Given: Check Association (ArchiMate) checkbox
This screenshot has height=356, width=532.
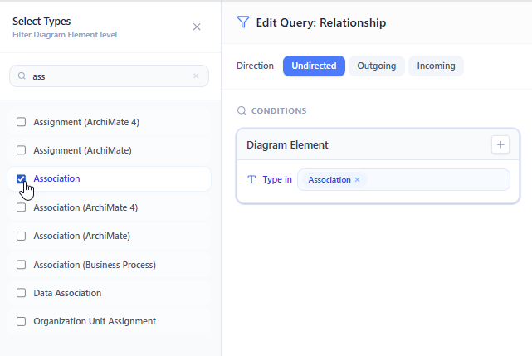Looking at the screenshot, I should (x=21, y=236).
